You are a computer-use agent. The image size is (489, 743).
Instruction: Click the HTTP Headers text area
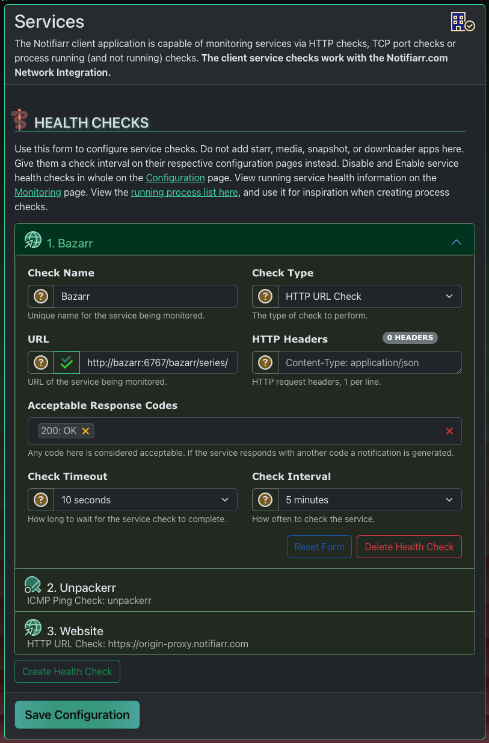coord(369,362)
